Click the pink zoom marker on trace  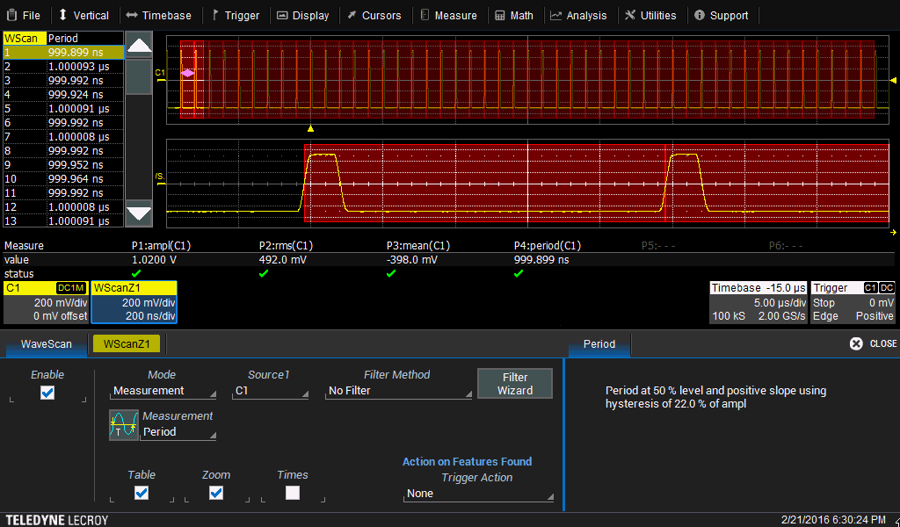coord(187,74)
